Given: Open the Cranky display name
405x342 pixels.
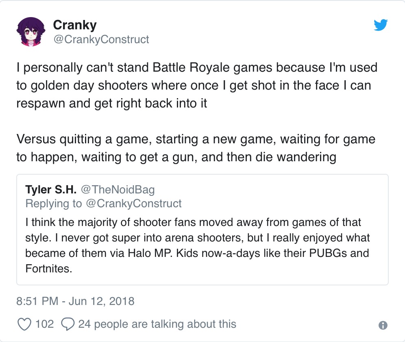Looking at the screenshot, I should 75,25.
